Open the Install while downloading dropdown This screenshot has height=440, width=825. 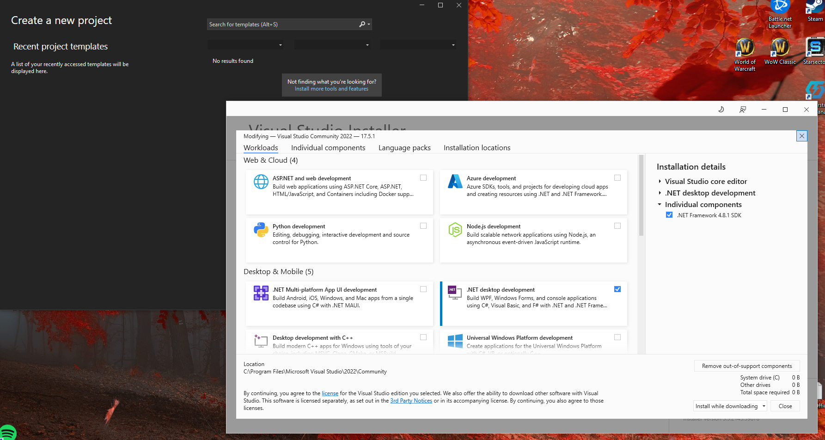pos(730,406)
